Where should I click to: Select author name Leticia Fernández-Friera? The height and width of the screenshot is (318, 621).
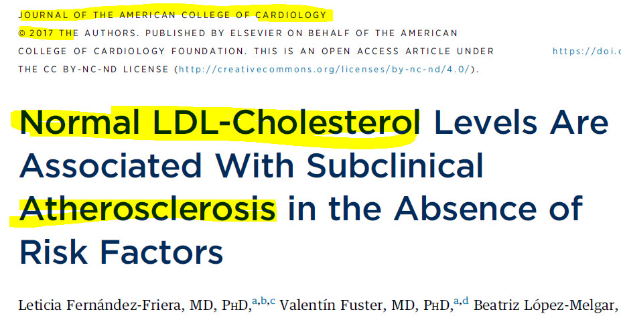[100, 305]
